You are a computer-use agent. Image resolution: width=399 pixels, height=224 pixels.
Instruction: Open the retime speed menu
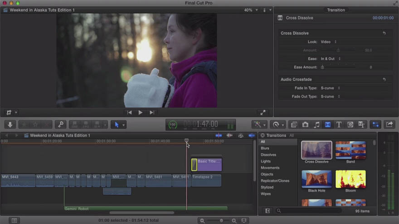pos(277,124)
